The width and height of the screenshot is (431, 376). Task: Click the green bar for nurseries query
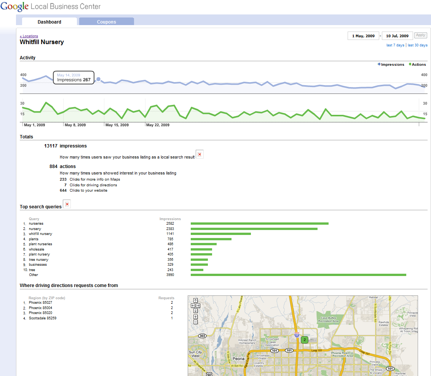coord(260,224)
